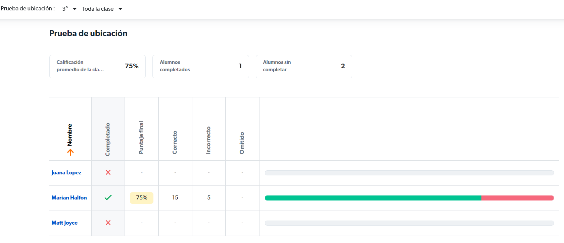The image size is (564, 243).
Task: Sort by the orange Nombre arrow
Action: click(70, 152)
